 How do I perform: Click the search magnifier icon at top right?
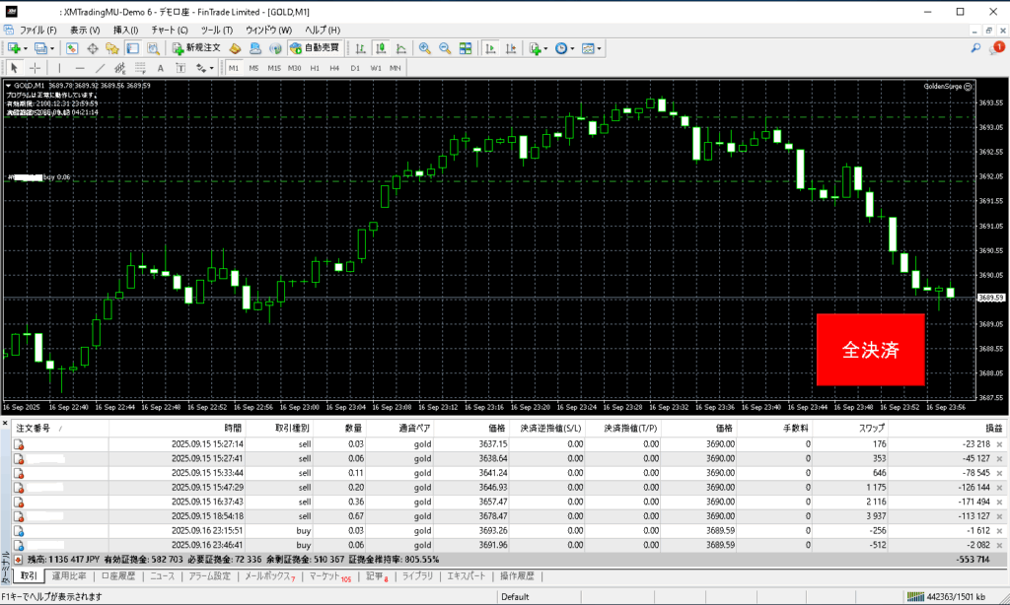(x=975, y=47)
